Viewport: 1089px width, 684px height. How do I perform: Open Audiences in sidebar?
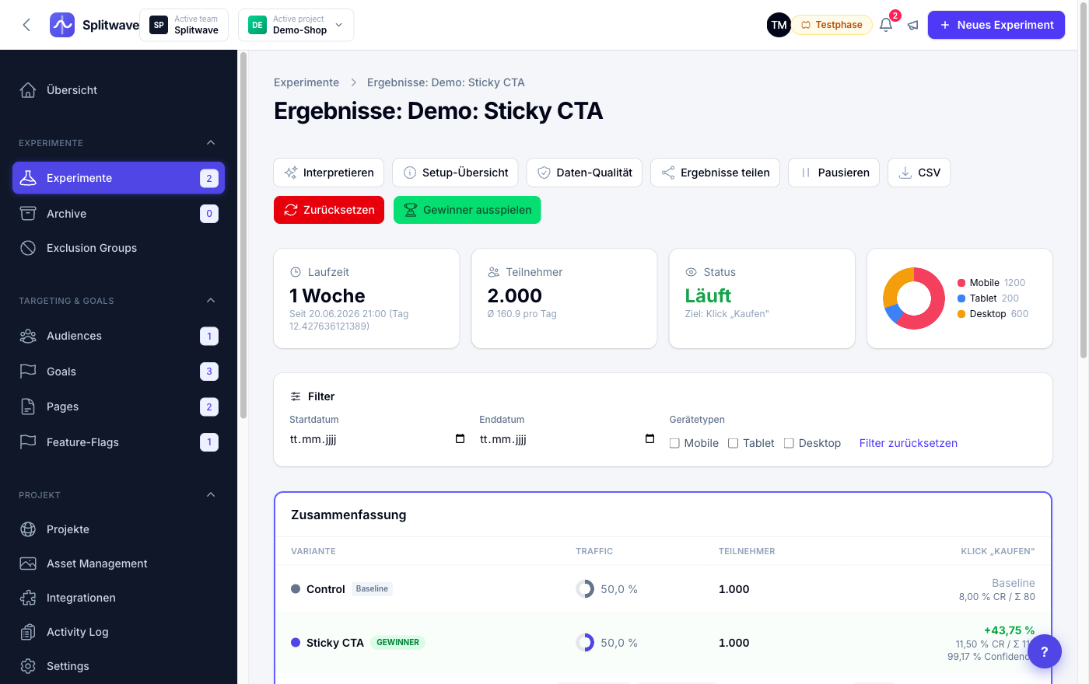(118, 336)
